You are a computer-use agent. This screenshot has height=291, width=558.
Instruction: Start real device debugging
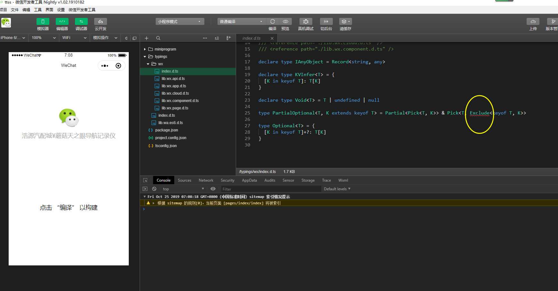[x=306, y=22]
